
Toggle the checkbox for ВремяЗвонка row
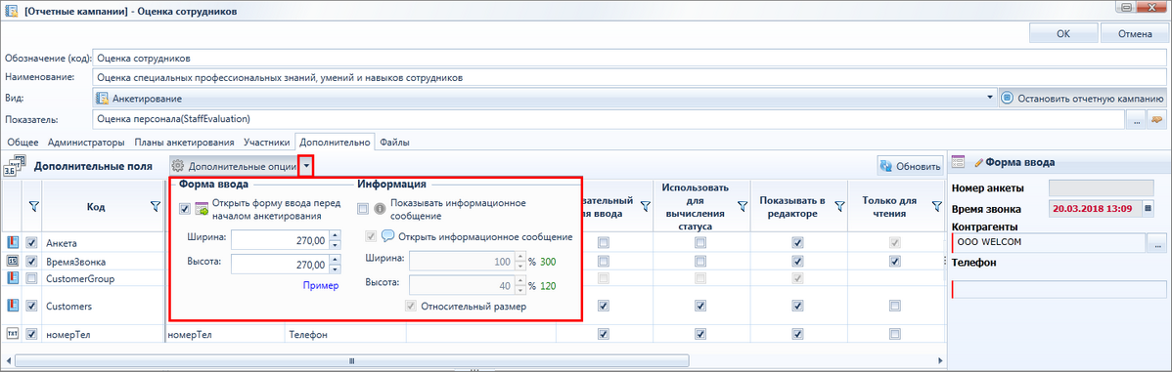[31, 261]
